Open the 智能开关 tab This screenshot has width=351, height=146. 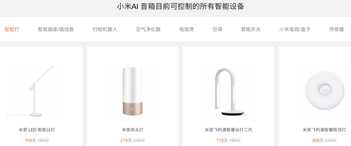(251, 29)
